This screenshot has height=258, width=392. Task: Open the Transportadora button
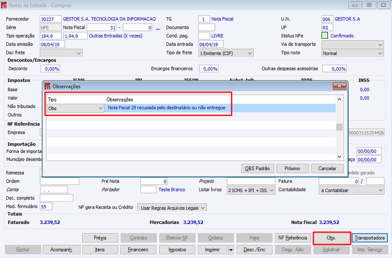370,238
